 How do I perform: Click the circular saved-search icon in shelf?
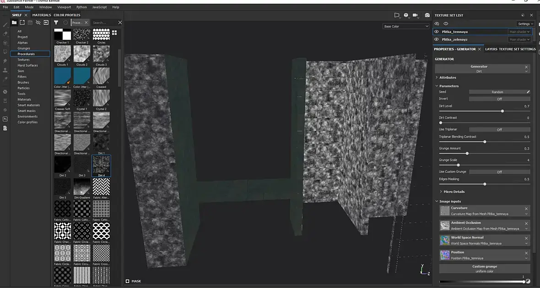pos(65,22)
